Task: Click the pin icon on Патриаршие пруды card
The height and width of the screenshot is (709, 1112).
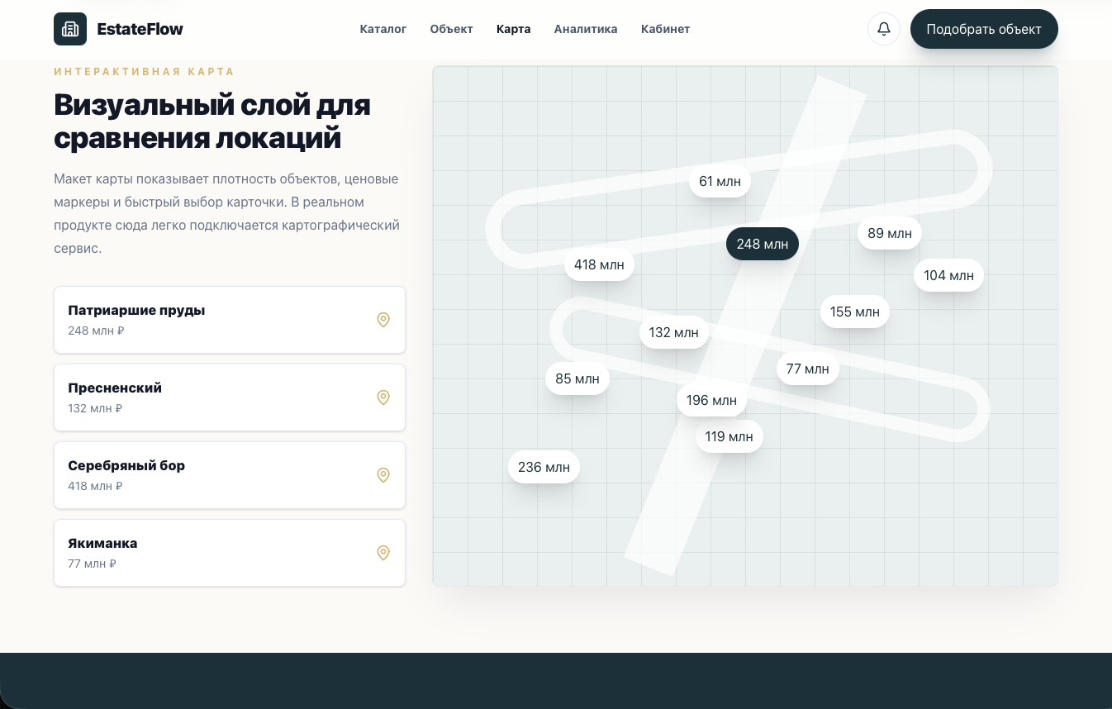Action: tap(383, 320)
